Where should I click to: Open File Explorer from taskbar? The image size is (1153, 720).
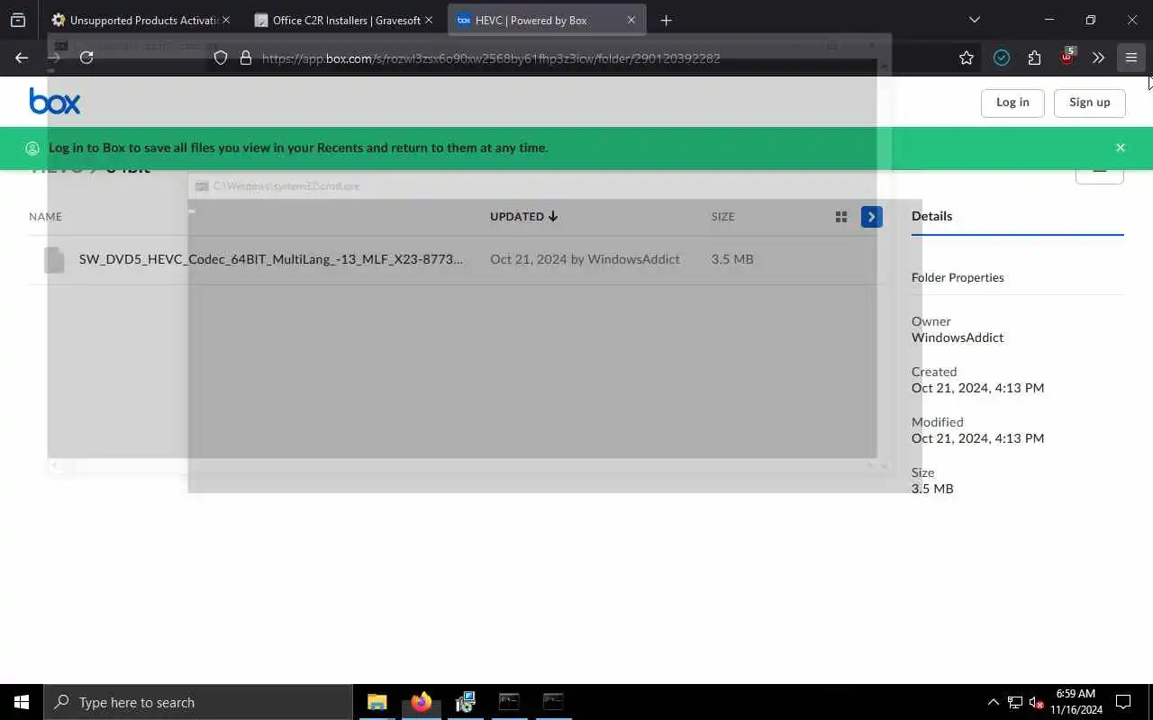377,702
